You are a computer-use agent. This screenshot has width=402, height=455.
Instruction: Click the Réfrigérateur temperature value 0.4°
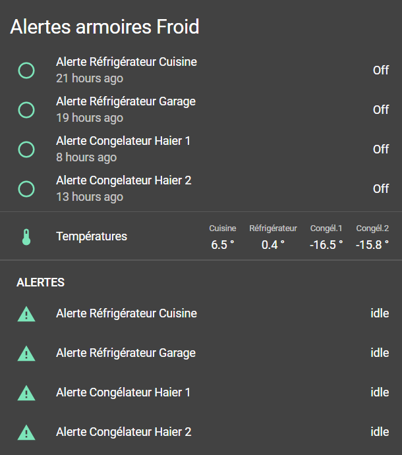pyautogui.click(x=273, y=244)
